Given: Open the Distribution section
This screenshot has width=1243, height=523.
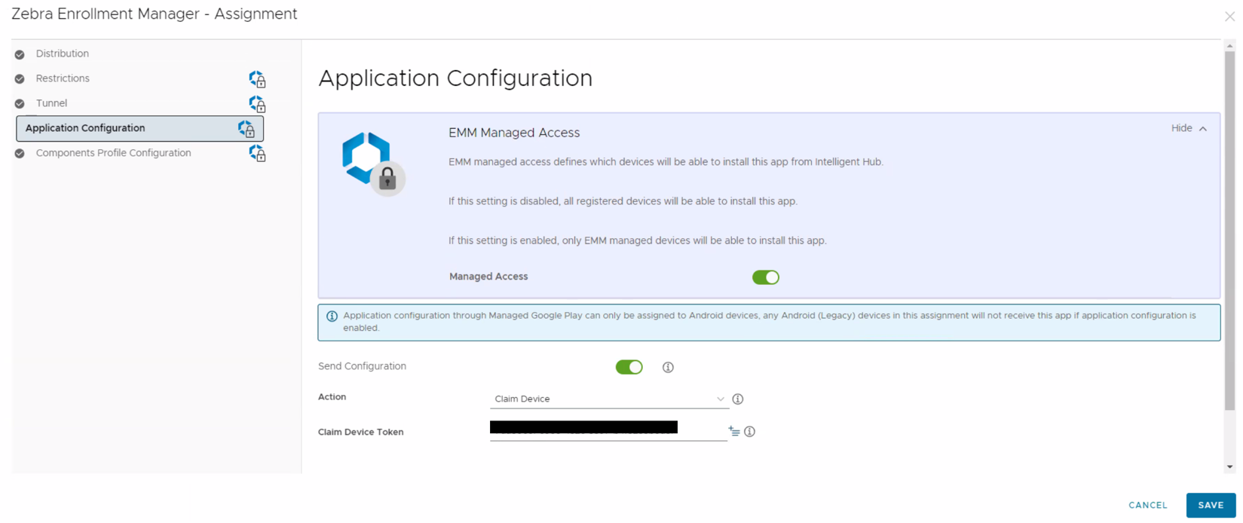Looking at the screenshot, I should (62, 54).
